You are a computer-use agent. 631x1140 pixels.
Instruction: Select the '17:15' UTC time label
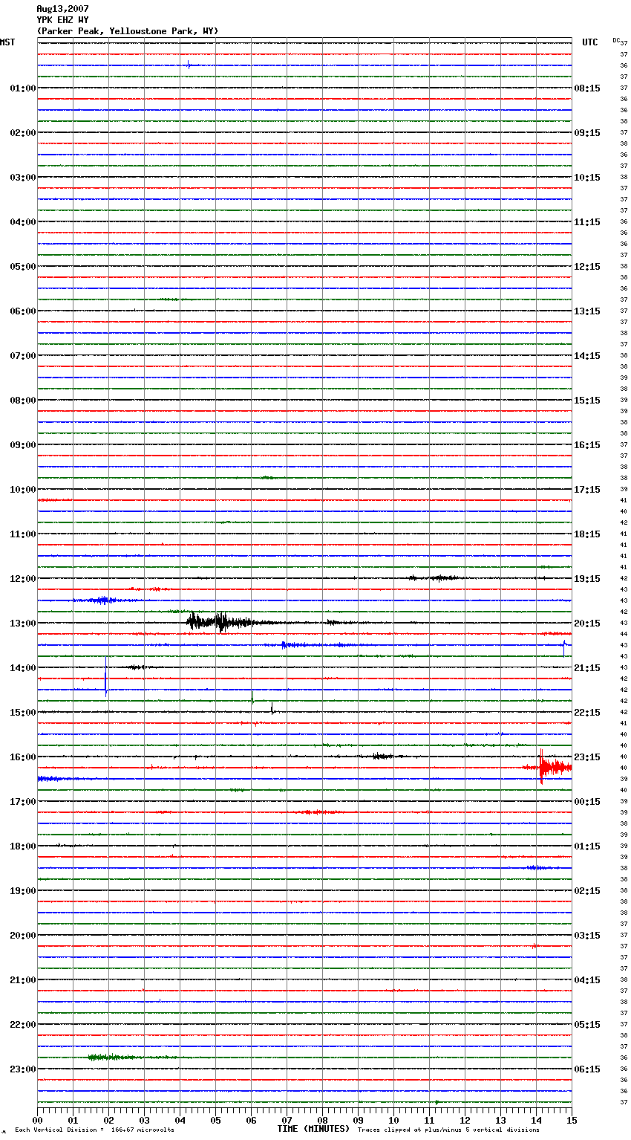(x=587, y=490)
